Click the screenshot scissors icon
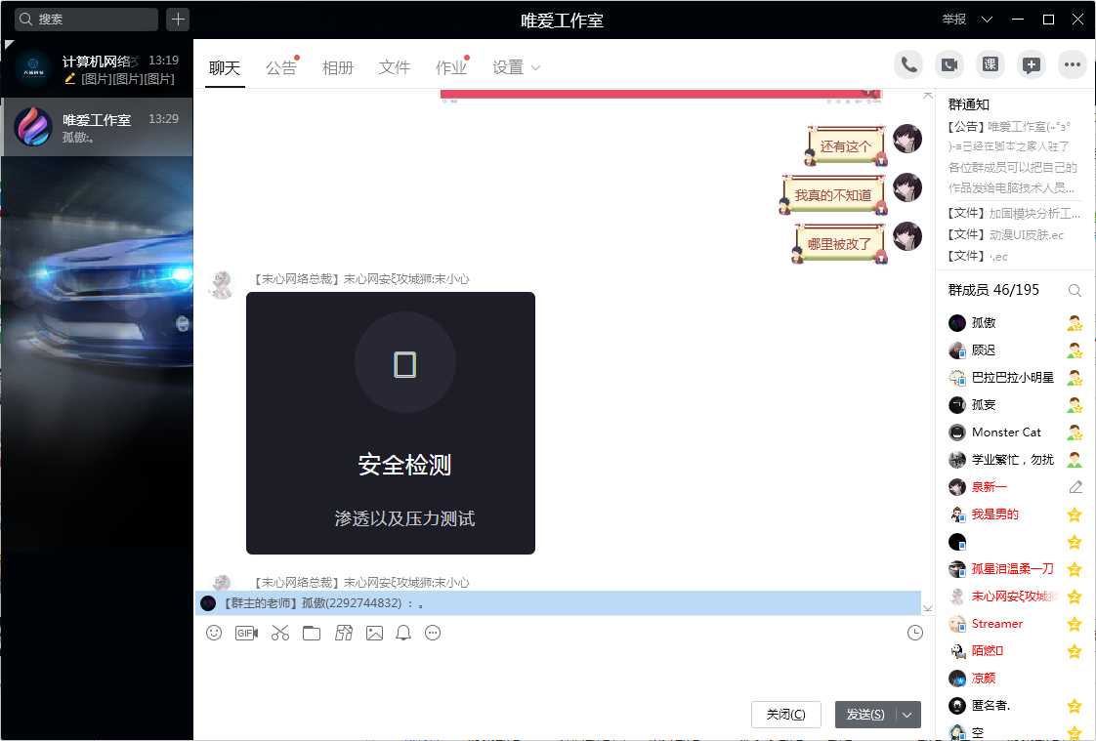Screen dimensions: 1096x741 coord(280,633)
